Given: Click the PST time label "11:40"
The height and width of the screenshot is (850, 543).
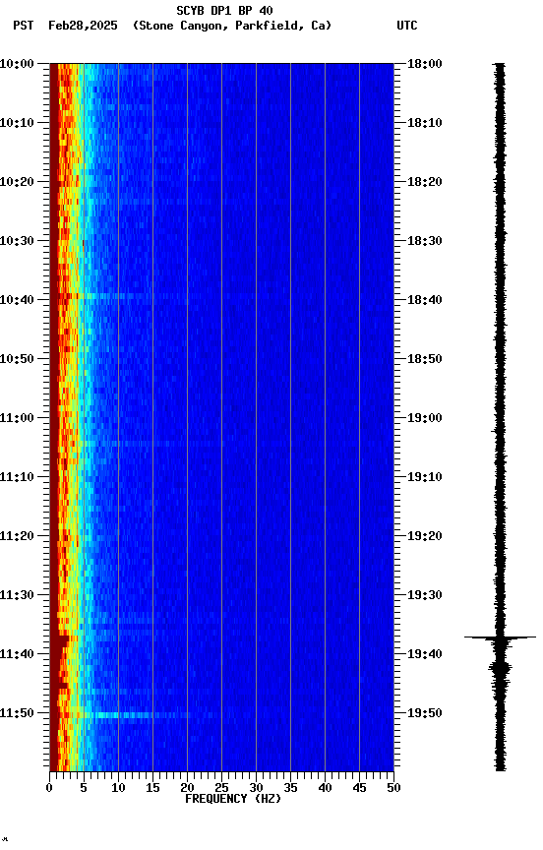Looking at the screenshot, I should pyautogui.click(x=17, y=654).
